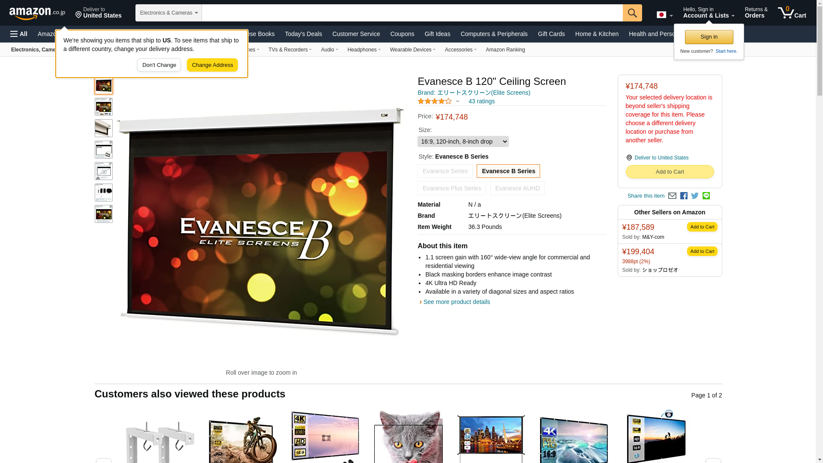Share this item on LINE
This screenshot has width=823, height=463.
click(706, 196)
